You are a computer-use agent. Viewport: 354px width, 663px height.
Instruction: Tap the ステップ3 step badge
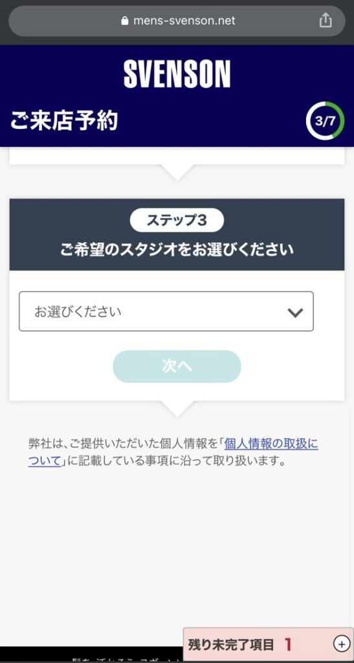point(177,220)
